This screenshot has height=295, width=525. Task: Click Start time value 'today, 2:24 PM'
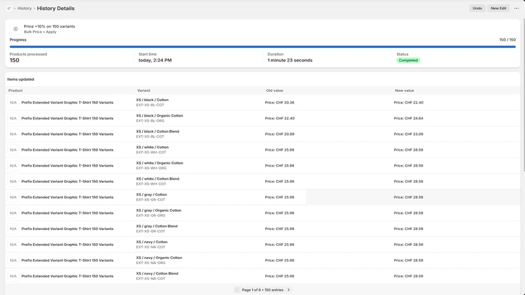pos(155,60)
